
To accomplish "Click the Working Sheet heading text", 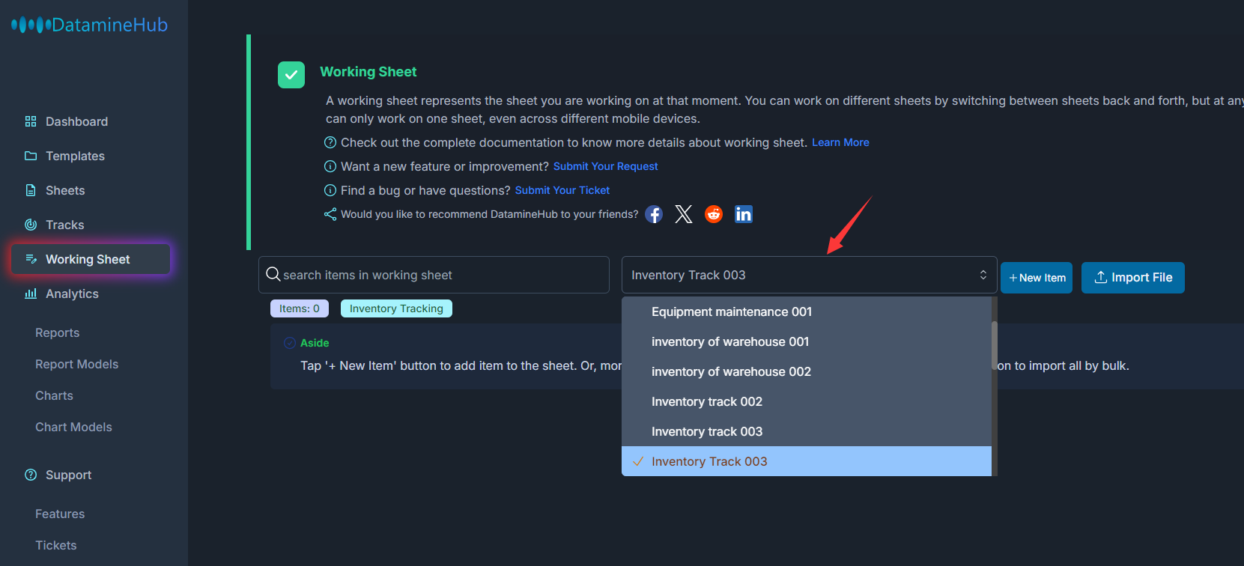I will 368,72.
